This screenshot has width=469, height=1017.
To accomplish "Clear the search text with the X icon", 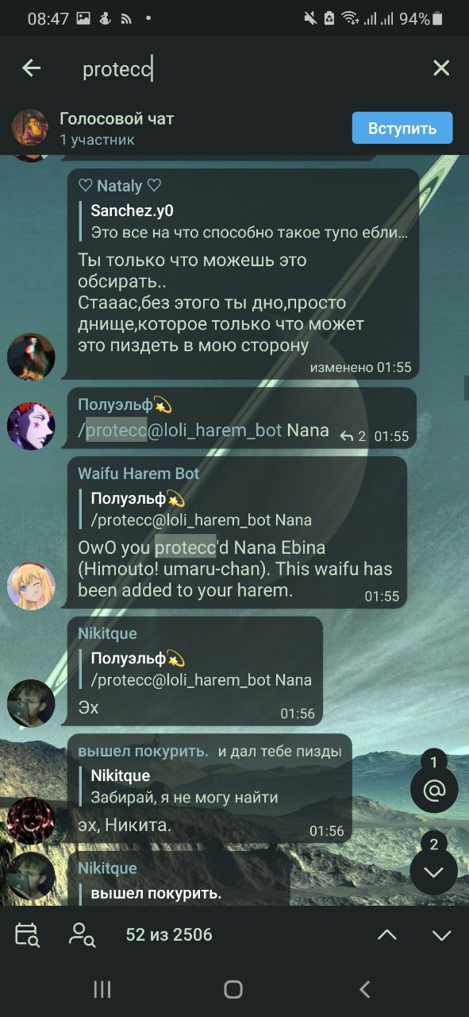I will tap(441, 68).
